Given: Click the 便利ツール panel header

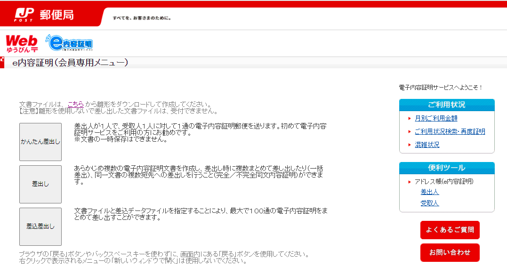Looking at the screenshot, I should (446, 168).
